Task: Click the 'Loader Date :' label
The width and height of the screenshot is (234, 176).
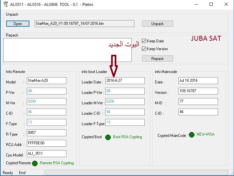Action: click(x=92, y=82)
